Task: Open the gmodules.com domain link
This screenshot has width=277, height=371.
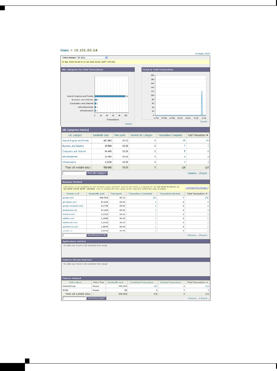Action: coord(69,202)
